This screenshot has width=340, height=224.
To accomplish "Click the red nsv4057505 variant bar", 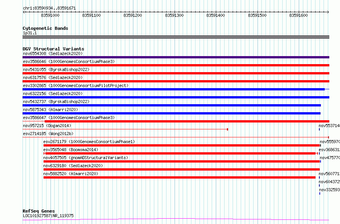I will pos(182,161).
